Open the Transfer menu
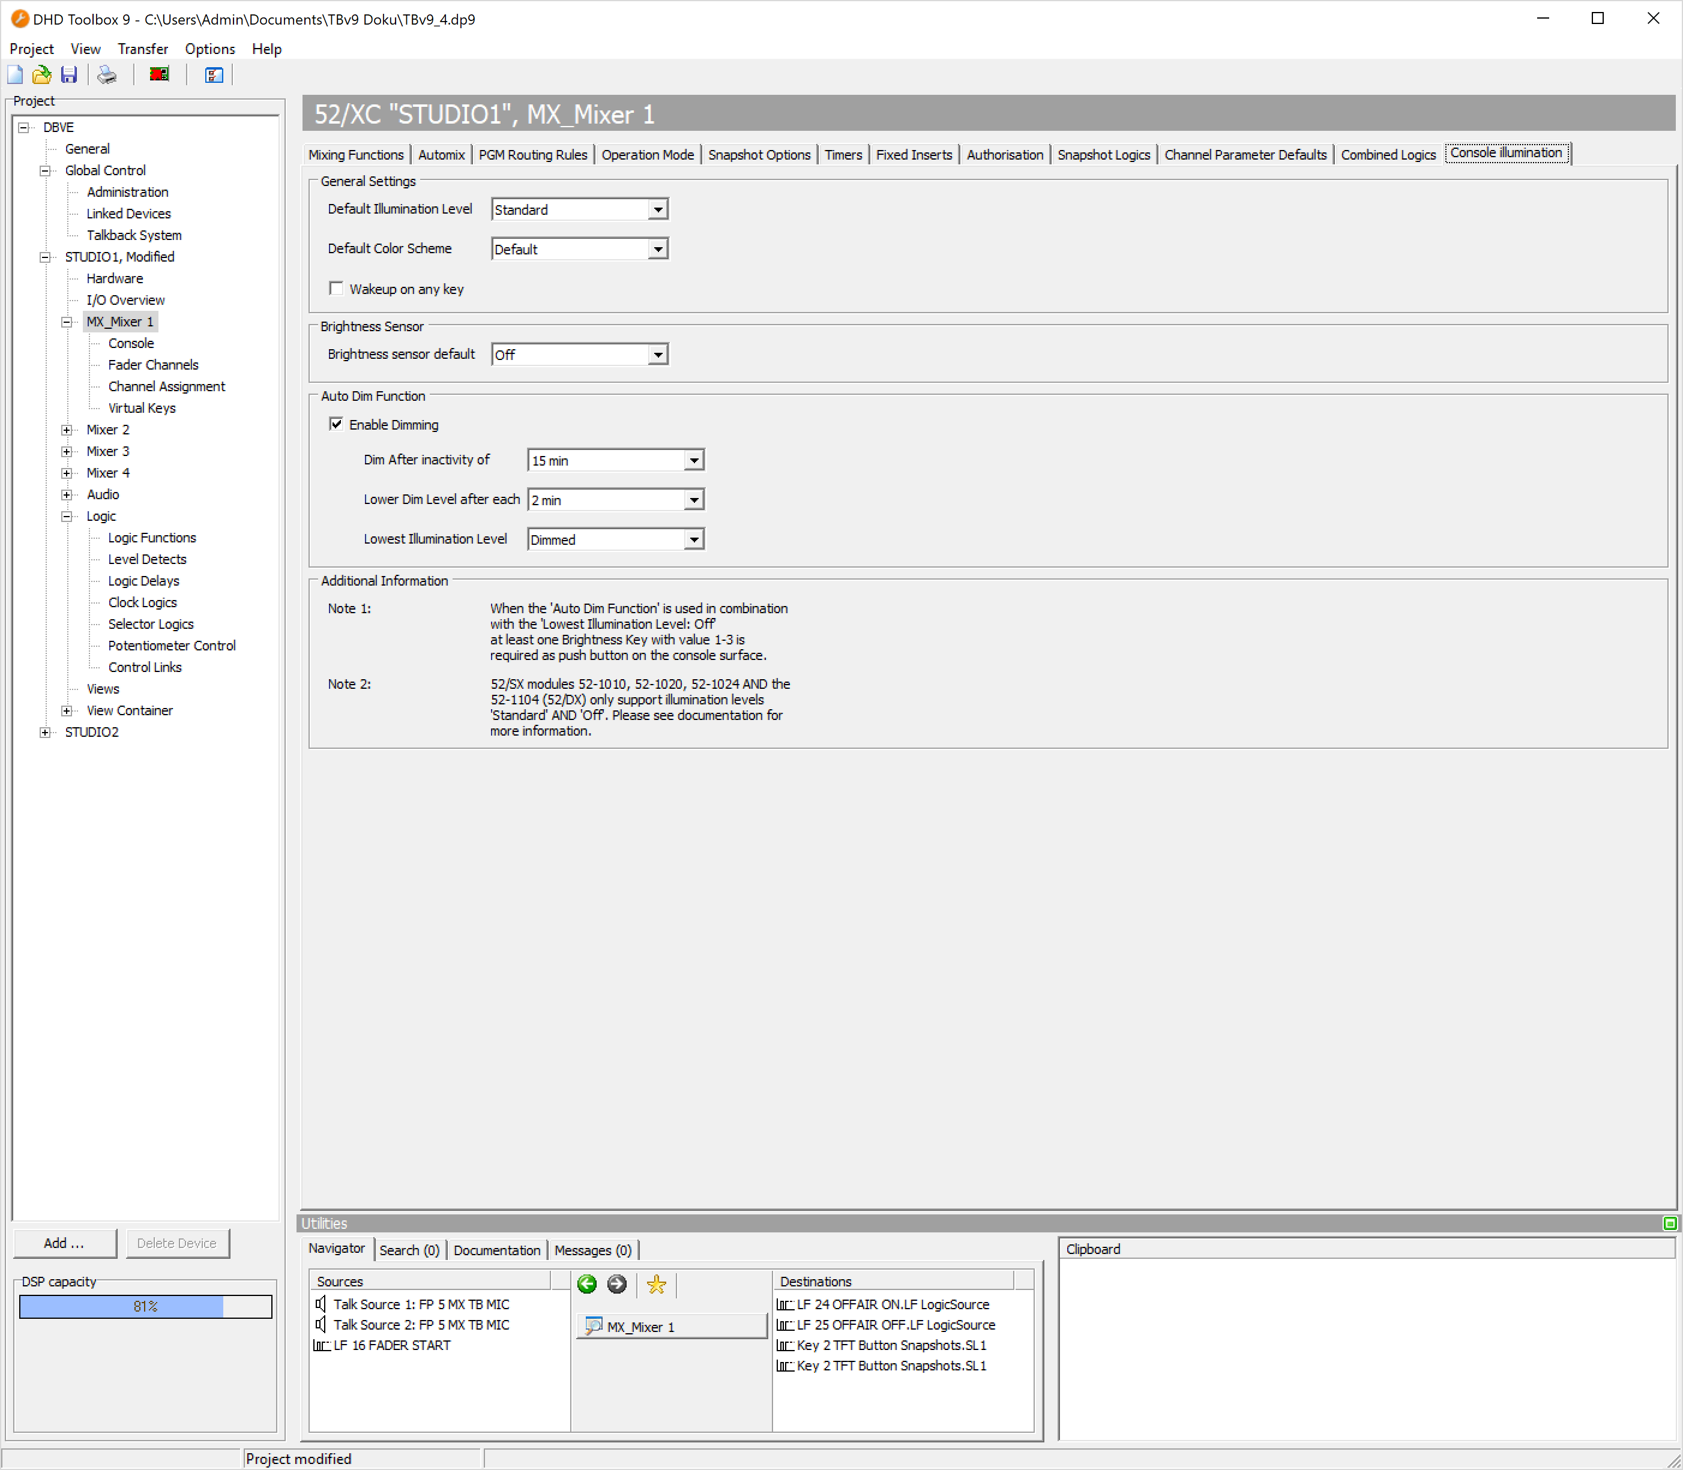Screen dimensions: 1683x1470 tap(143, 49)
